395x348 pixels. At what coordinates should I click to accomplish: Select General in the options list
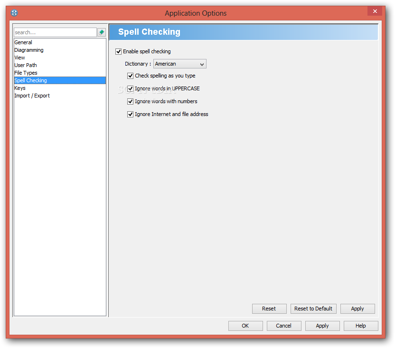click(x=60, y=42)
